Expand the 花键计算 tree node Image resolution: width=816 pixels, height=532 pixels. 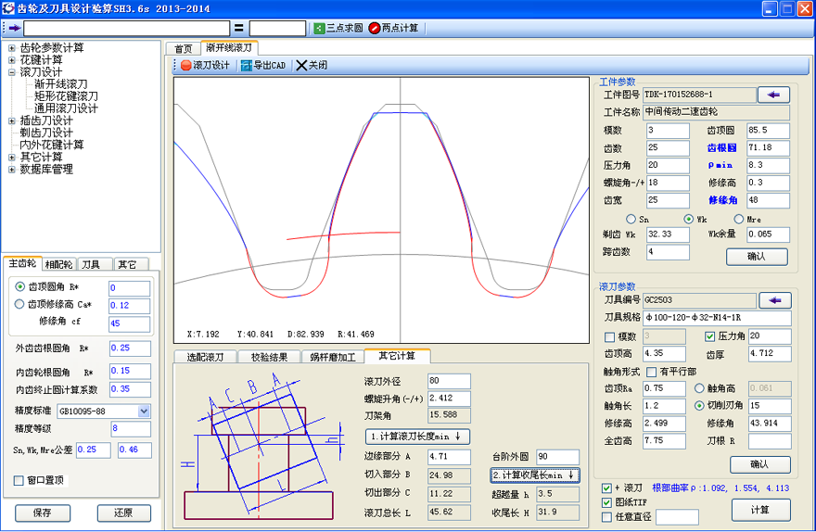(11, 60)
